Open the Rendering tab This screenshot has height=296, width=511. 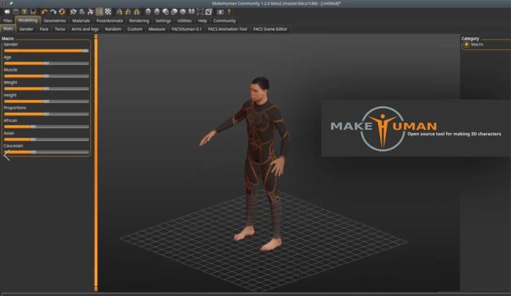coord(139,21)
